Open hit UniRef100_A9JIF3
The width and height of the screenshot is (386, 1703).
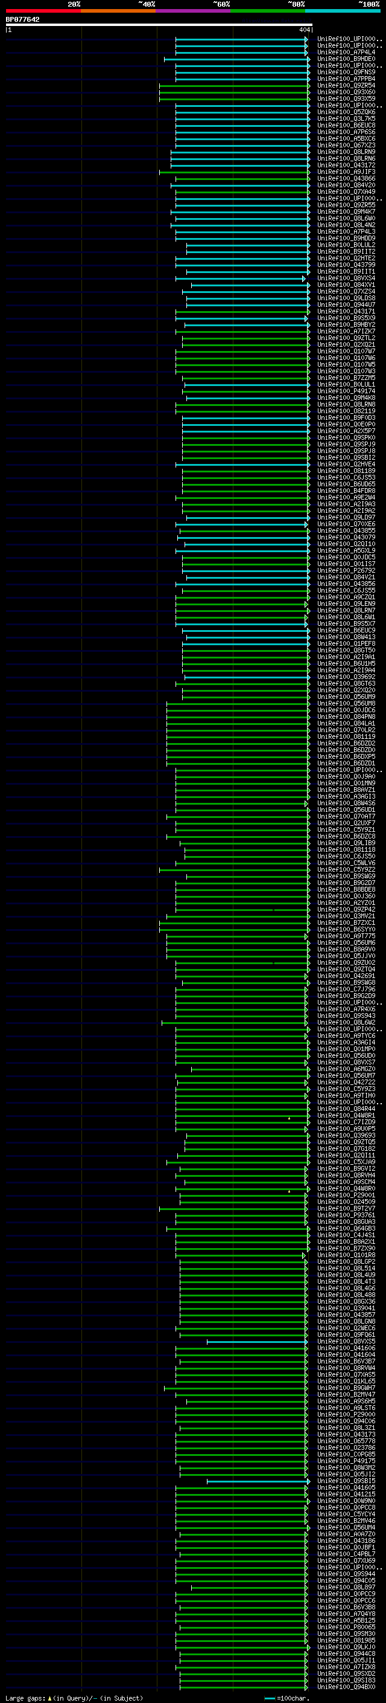coord(346,172)
